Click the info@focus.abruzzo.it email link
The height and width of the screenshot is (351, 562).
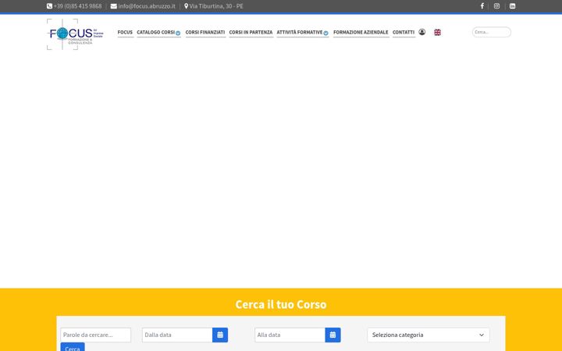[x=147, y=6]
